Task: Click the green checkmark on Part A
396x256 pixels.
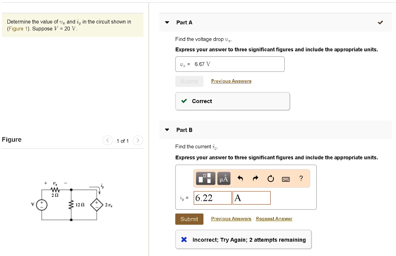Action: [380, 22]
